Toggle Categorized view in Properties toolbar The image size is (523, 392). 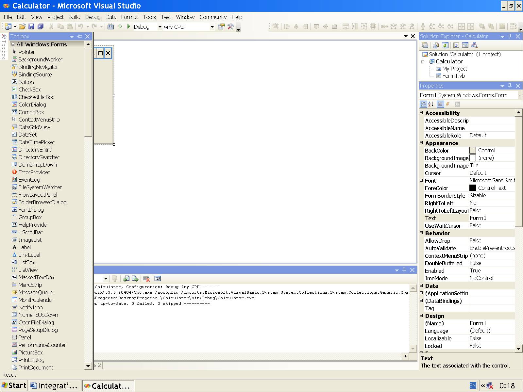pos(423,104)
